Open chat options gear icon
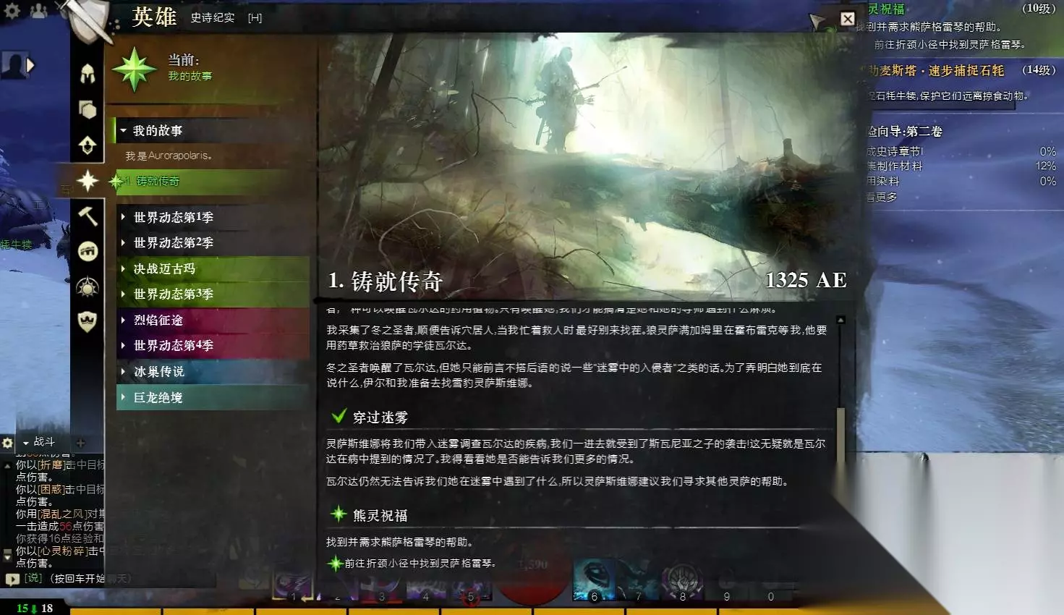The image size is (1064, 615). 8,442
